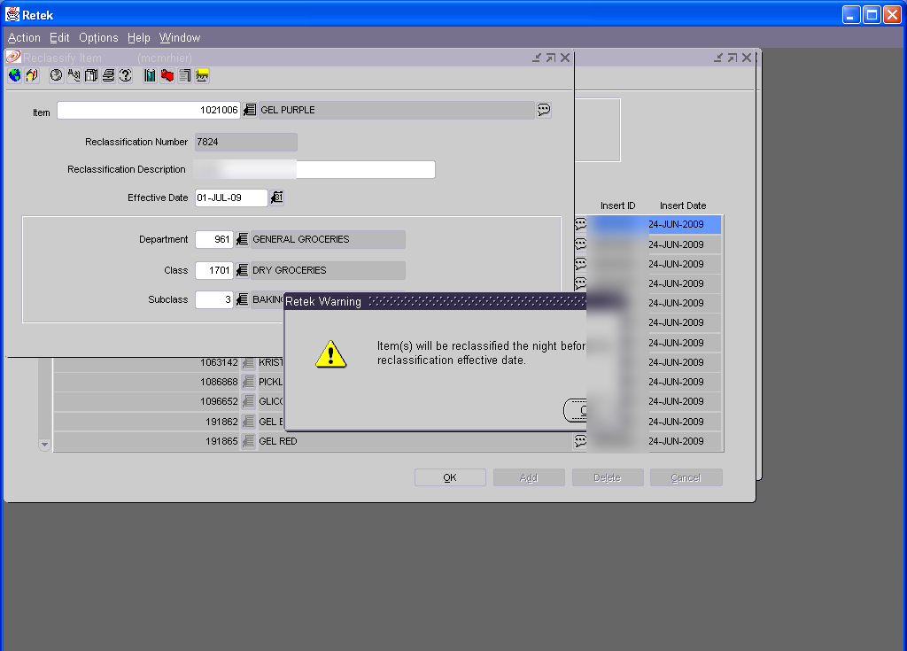
Task: Click the yellow-and-red pencil toolbar icon
Action: 32,76
